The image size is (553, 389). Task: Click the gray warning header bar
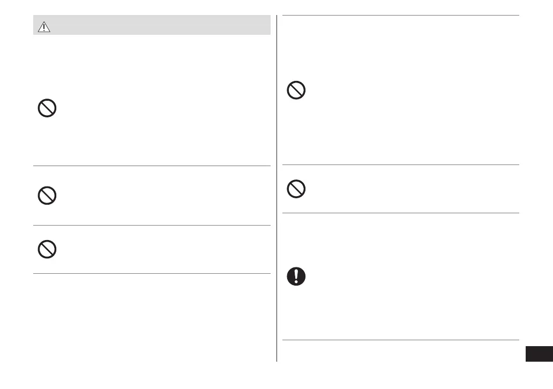click(x=161, y=26)
